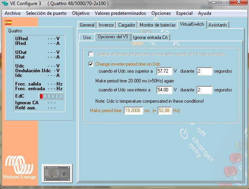This screenshot has height=189, width=249.
Task: Click the Spanish flag language icon
Action: [x=8, y=23]
